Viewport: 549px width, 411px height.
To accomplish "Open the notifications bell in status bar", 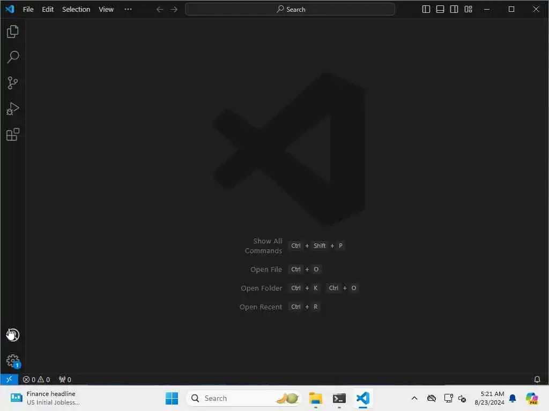I will [537, 379].
